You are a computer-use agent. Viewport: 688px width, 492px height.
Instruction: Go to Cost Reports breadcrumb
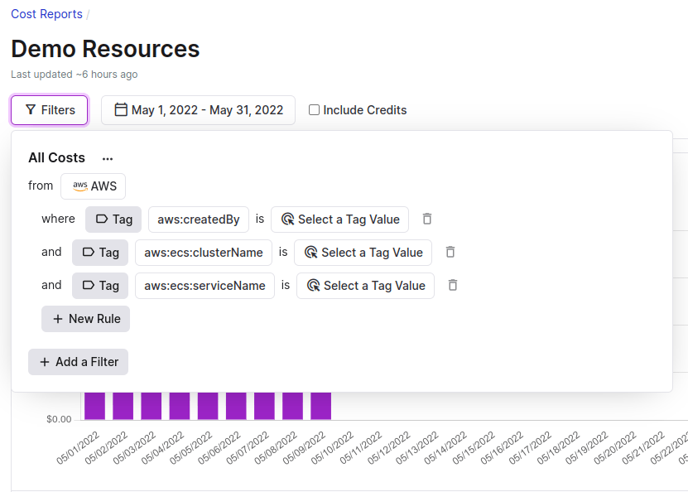(x=46, y=14)
